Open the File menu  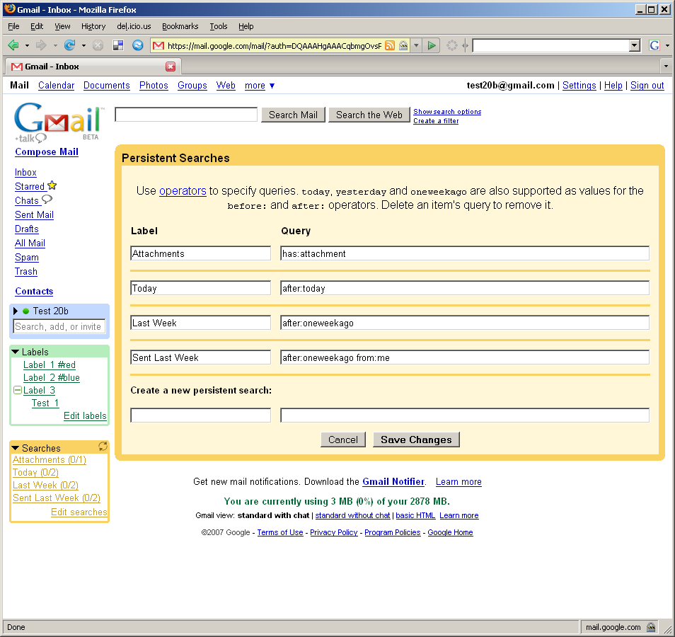[13, 26]
